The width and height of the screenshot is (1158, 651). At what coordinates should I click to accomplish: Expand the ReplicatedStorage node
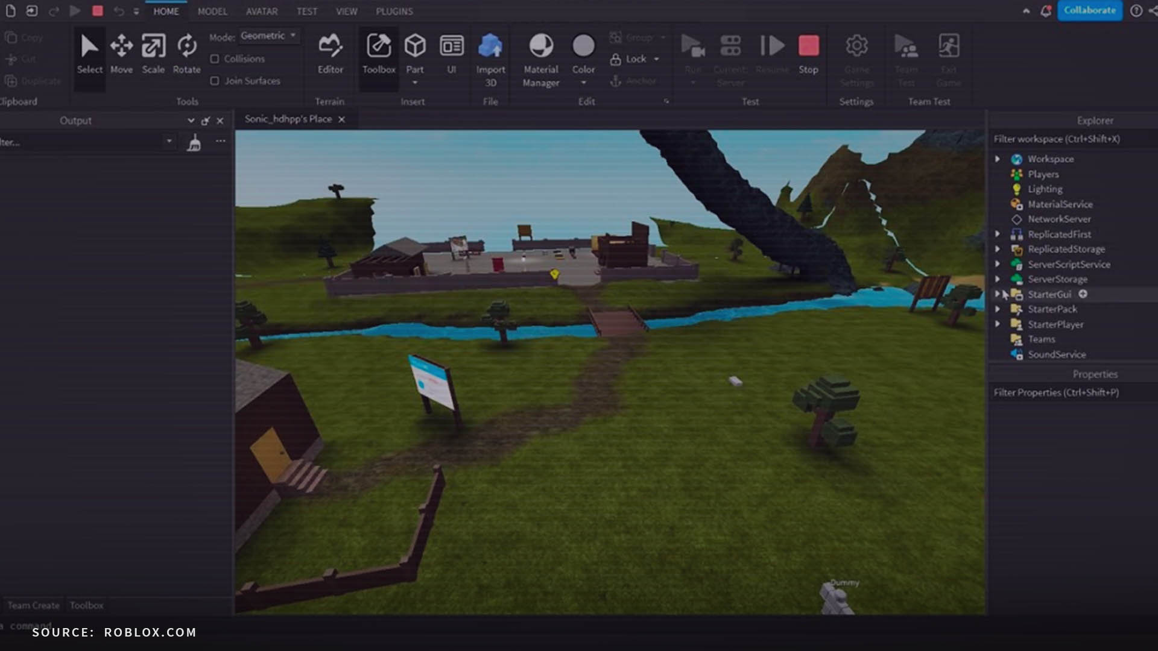[x=998, y=249]
